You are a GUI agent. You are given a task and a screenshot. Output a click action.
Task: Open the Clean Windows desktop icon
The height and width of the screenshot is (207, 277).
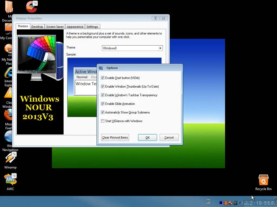tap(8, 93)
